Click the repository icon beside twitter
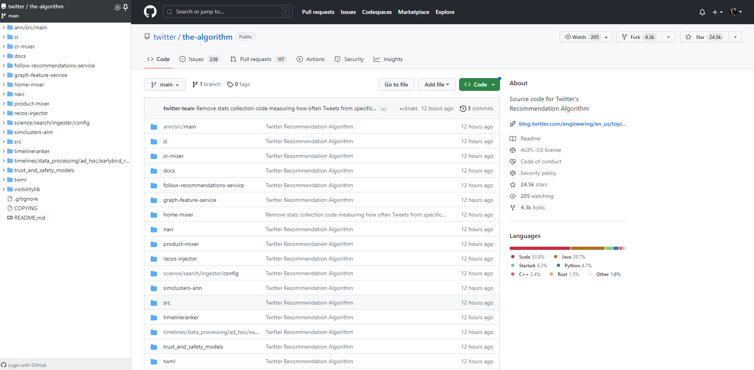This screenshot has width=754, height=370. 147,36
